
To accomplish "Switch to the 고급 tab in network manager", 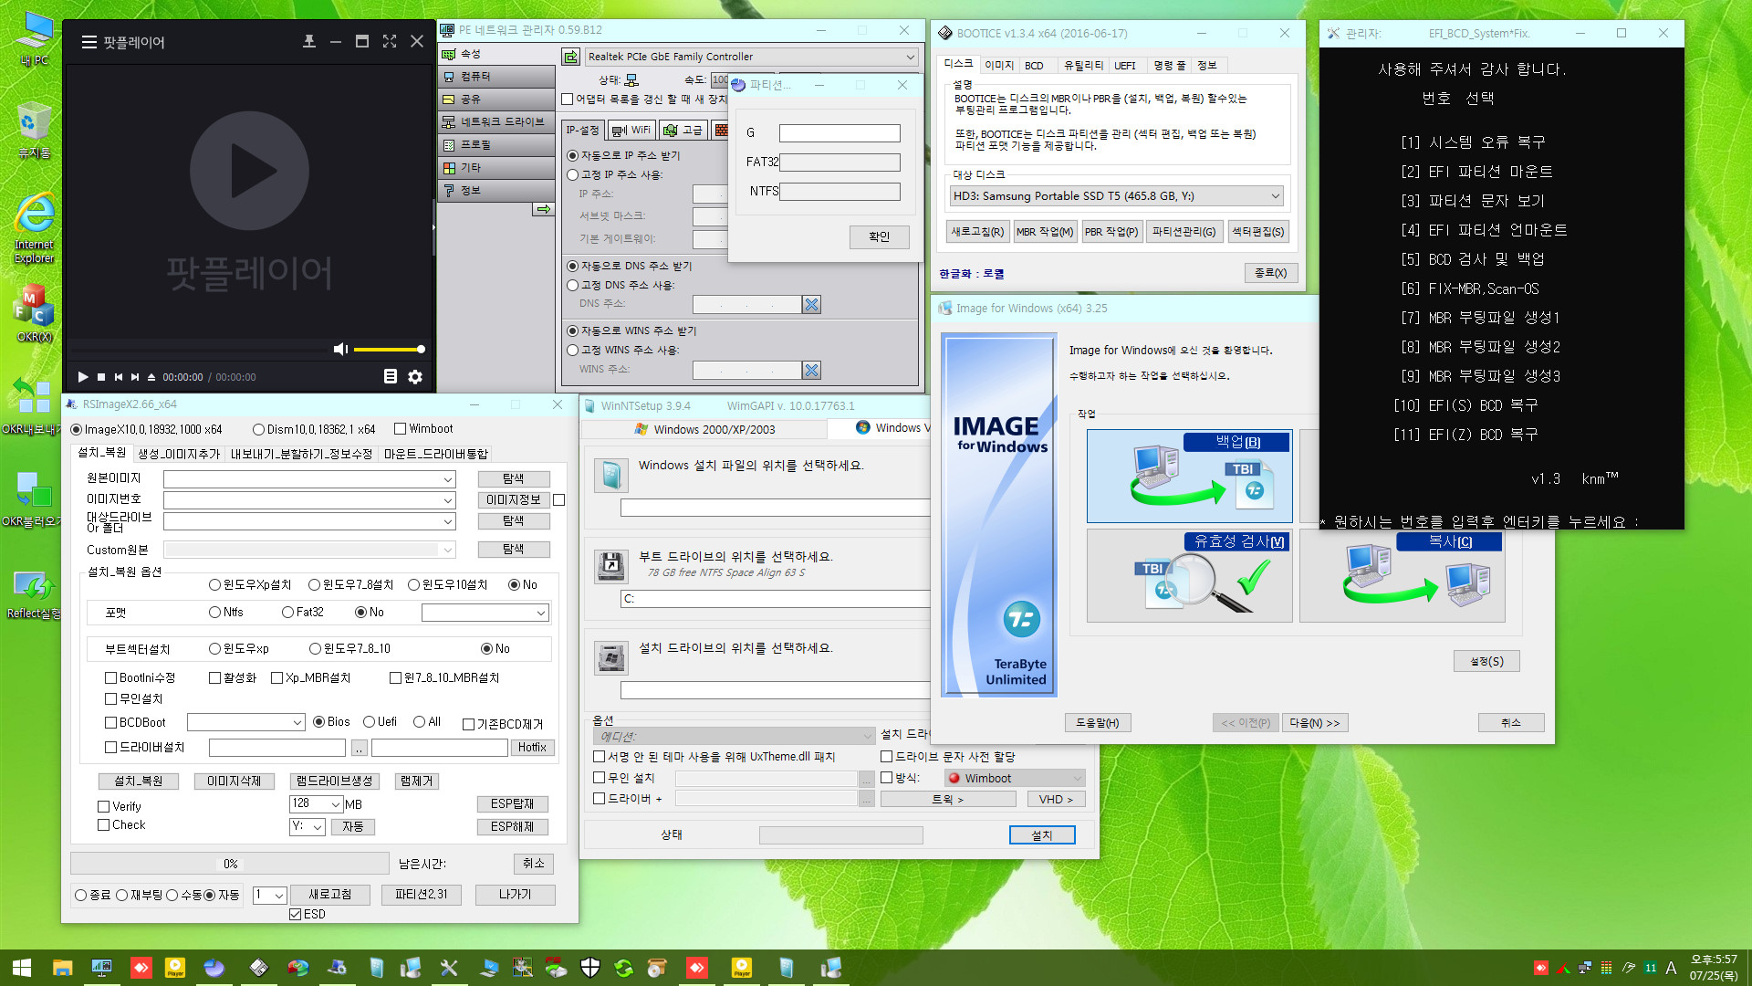I will pyautogui.click(x=683, y=131).
